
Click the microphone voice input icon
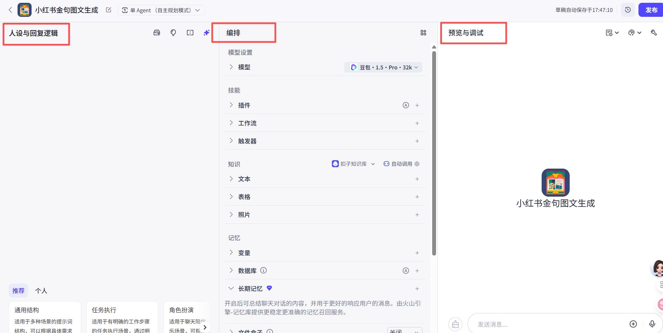[652, 324]
